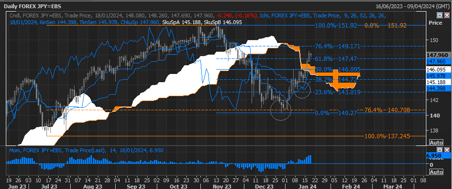Click the 0 level on Momentum axis
Viewport: 452px width, 189px height.
point(431,164)
